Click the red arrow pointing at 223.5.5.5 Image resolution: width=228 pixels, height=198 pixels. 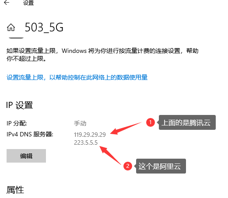click(110, 155)
